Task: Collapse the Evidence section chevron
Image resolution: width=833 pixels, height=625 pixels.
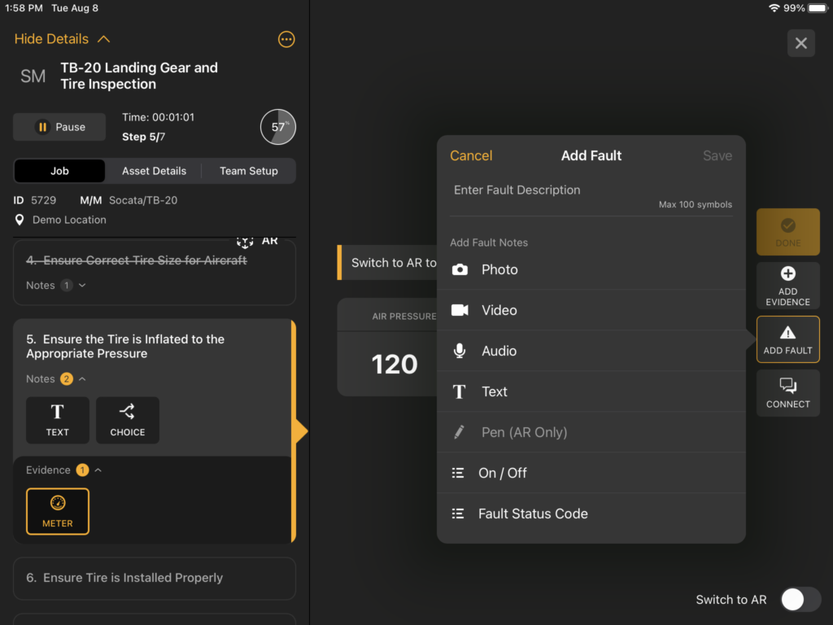Action: 98,470
